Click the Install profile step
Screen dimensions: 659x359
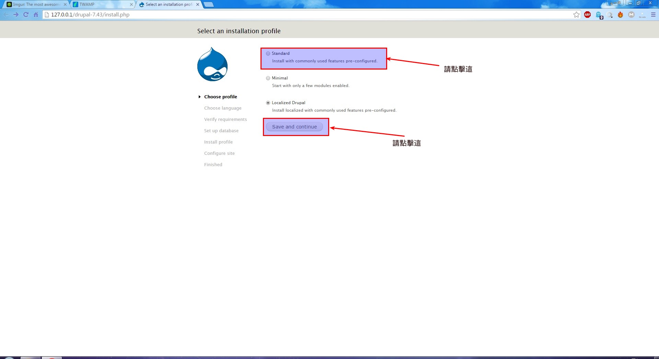[218, 142]
